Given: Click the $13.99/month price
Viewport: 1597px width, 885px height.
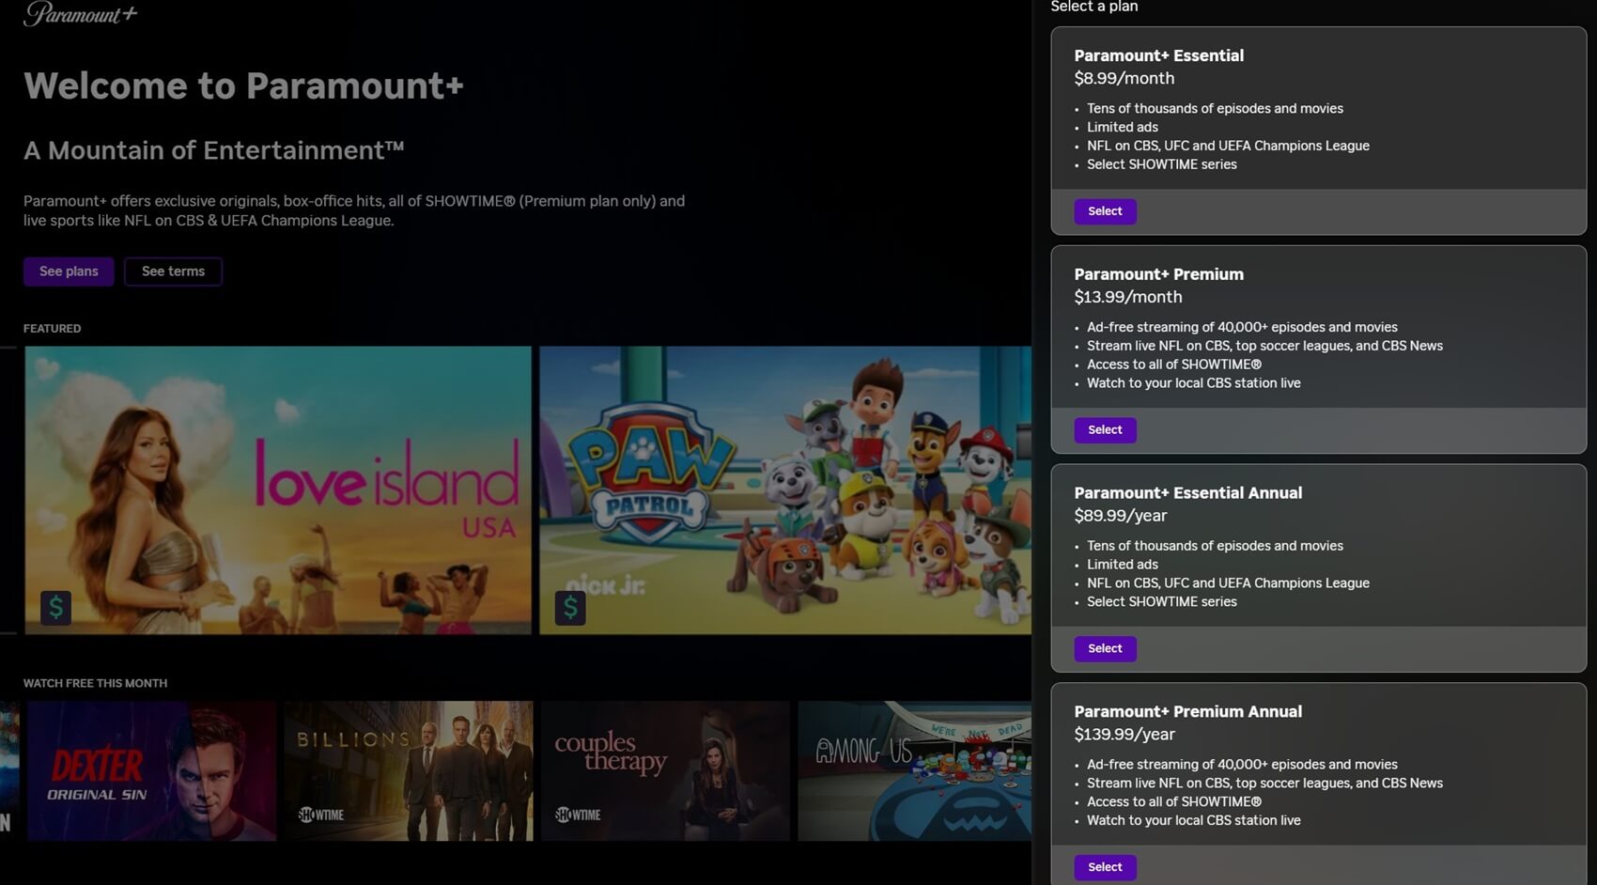Looking at the screenshot, I should click(x=1128, y=297).
